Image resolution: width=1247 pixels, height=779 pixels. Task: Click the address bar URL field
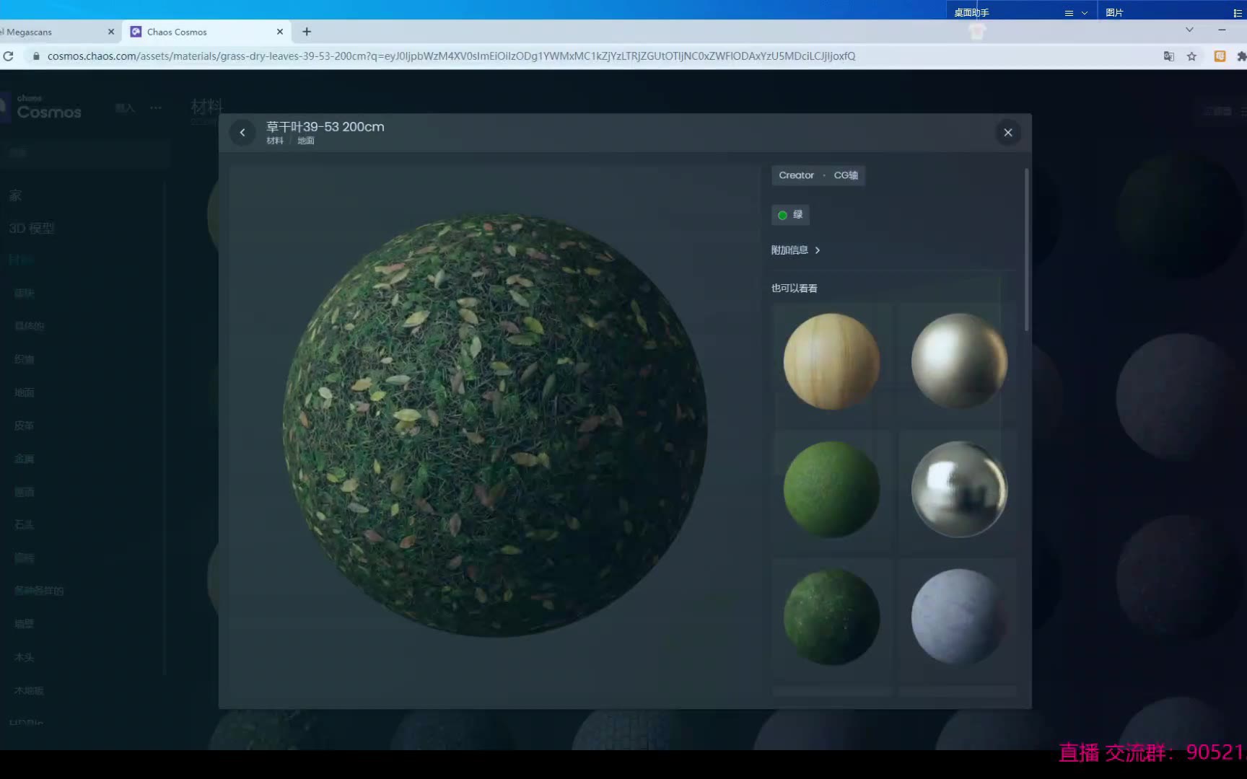(x=451, y=56)
